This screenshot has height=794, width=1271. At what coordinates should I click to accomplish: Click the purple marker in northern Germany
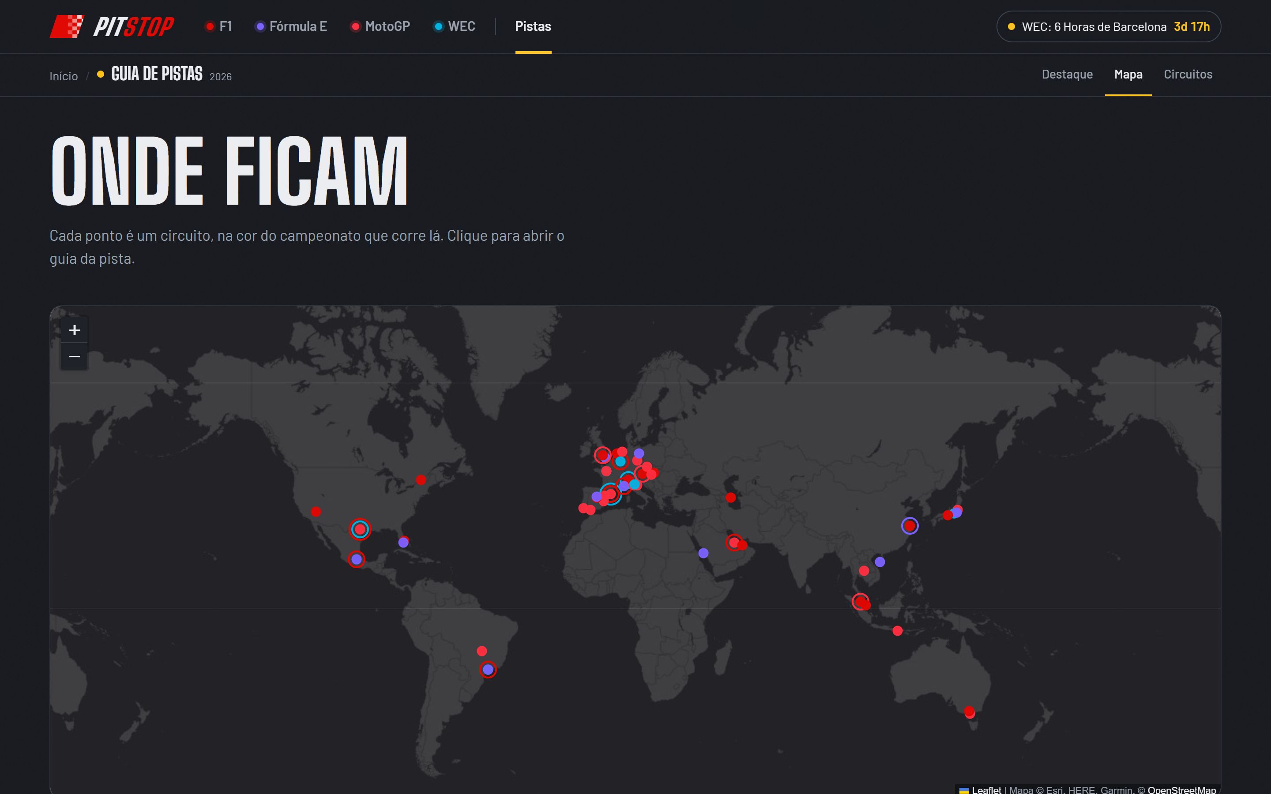(x=639, y=453)
